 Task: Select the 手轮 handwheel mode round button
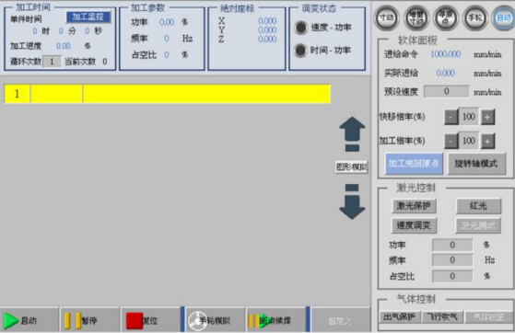pyautogui.click(x=475, y=17)
